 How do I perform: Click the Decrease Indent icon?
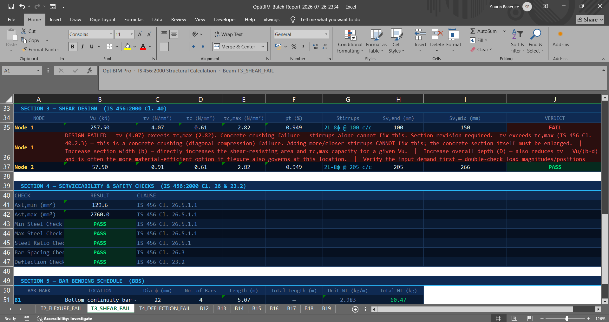[195, 46]
